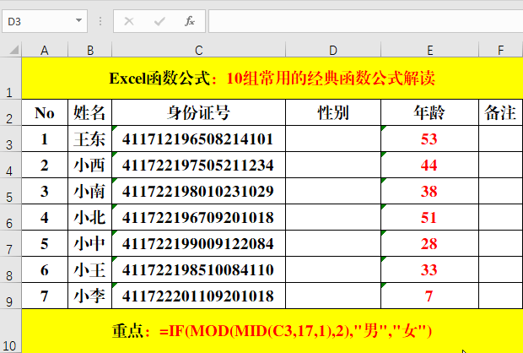This screenshot has width=523, height=353.
Task: Click the title cell 'Excel函数公式'
Action: [272, 79]
